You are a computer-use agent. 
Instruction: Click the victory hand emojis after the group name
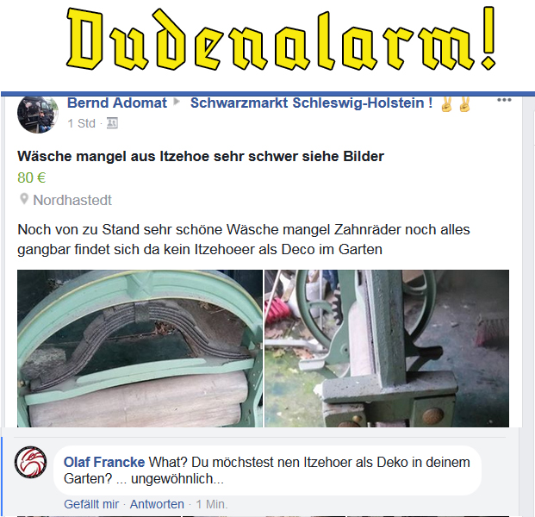(456, 104)
